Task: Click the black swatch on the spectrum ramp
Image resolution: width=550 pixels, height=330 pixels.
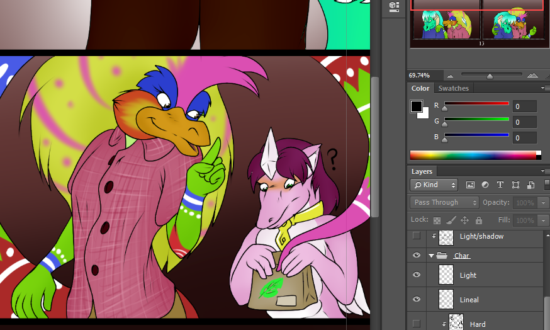Action: point(539,157)
